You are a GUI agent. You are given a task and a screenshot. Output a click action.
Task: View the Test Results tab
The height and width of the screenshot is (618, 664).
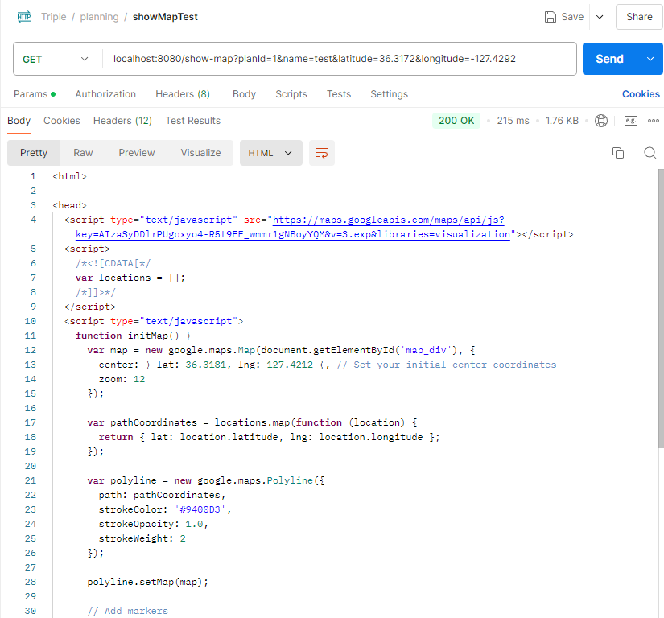click(192, 121)
